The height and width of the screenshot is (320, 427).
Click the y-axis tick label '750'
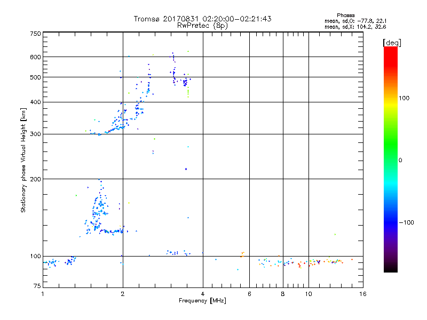coord(35,34)
